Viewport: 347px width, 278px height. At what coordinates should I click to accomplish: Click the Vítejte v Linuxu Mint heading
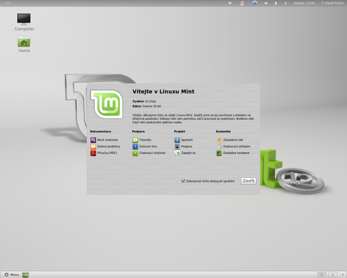(163, 92)
